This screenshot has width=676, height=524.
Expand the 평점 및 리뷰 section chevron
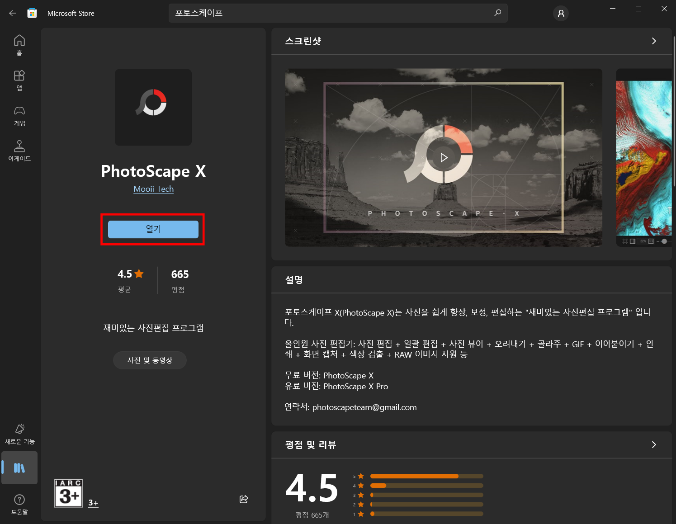[654, 445]
